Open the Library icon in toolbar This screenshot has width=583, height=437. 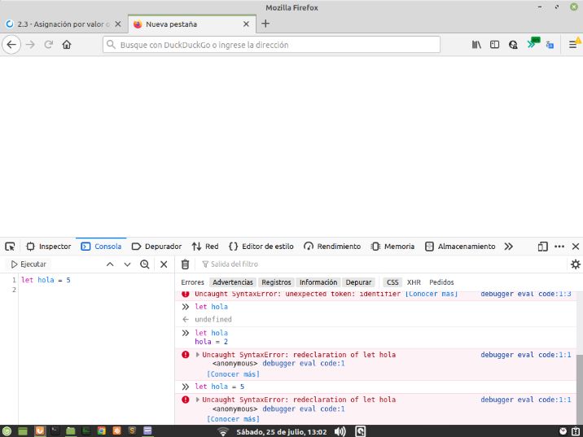click(x=476, y=45)
